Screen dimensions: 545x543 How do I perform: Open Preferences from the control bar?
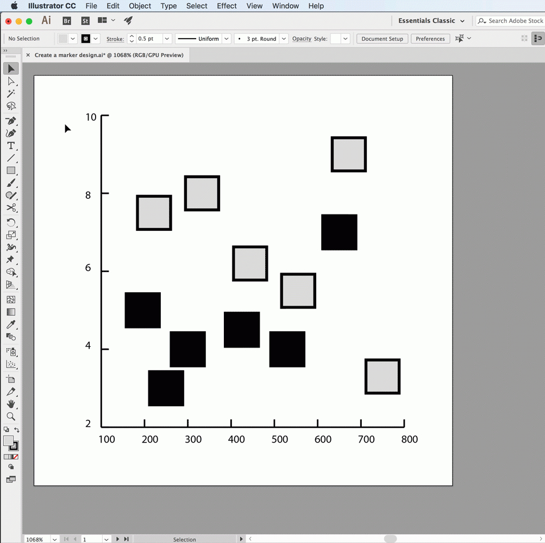(x=430, y=39)
